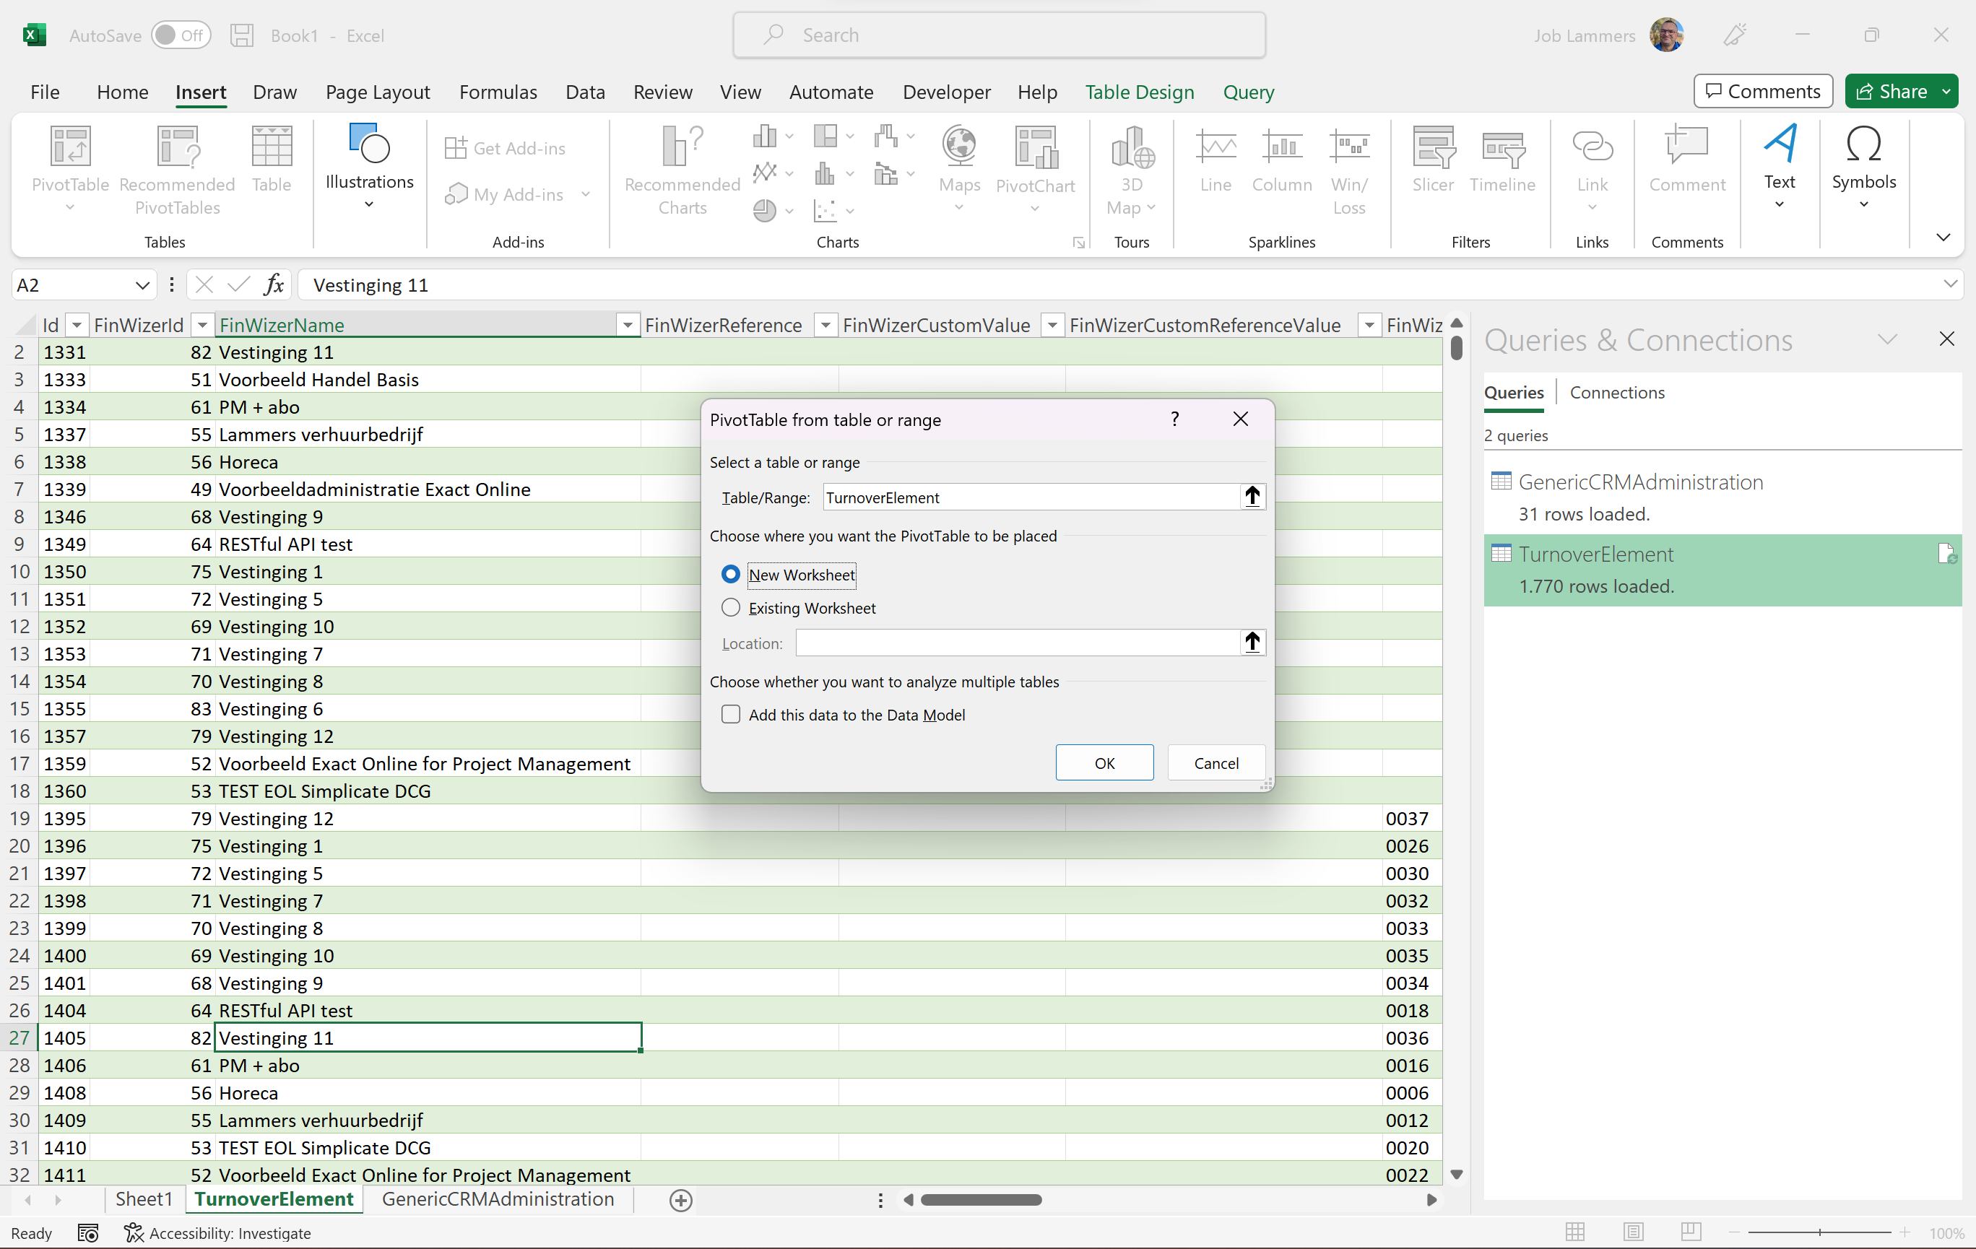Collapse the ribbon with chevron
Viewport: 1976px width, 1249px height.
(1943, 237)
